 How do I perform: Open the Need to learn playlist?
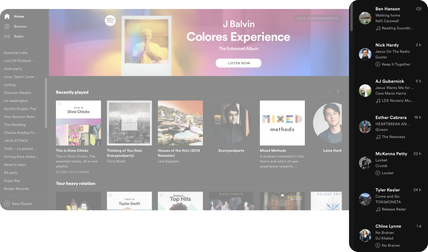[x=15, y=164]
